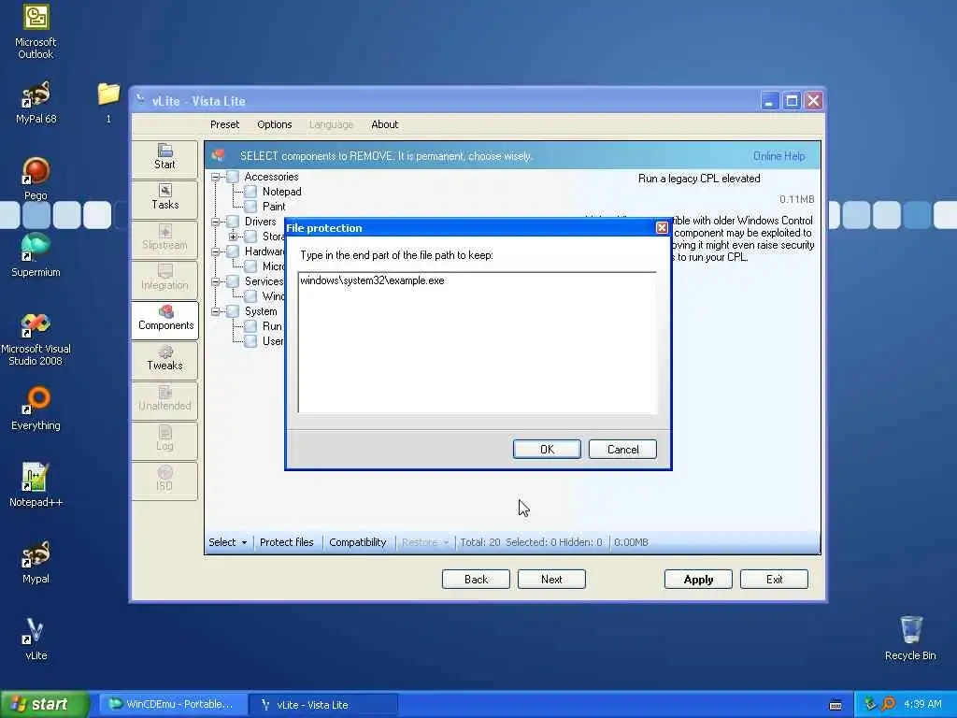Tick the Hardware Support checkbox
Screen dimensions: 957x718
pos(233,251)
